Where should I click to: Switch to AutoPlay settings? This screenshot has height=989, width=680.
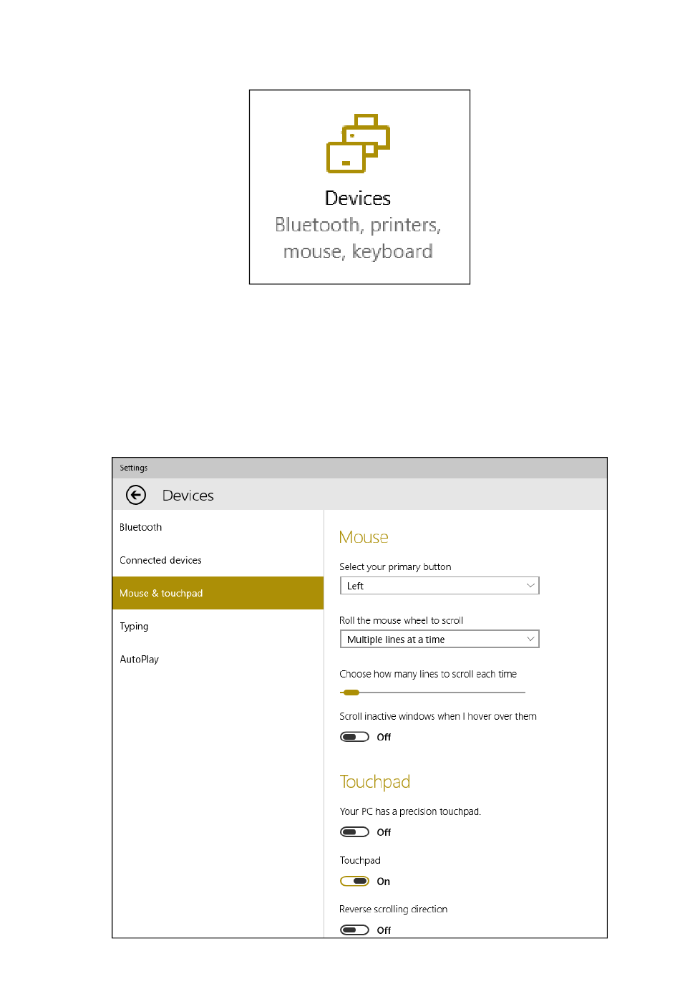click(139, 659)
